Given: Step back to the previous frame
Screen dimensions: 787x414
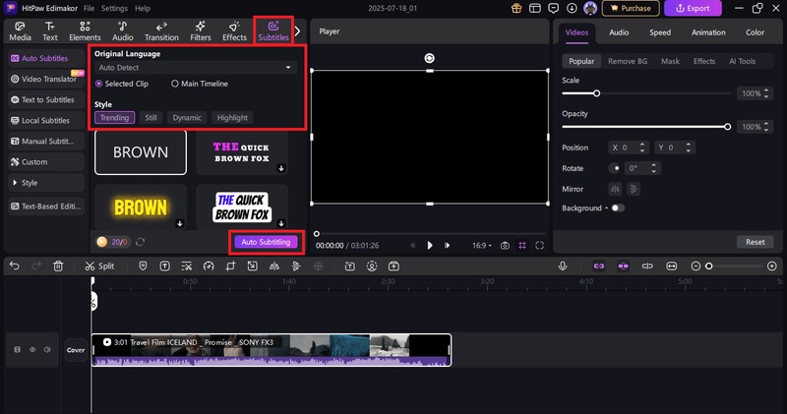Looking at the screenshot, I should (412, 246).
